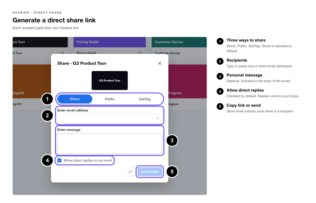The height and width of the screenshot is (203, 316).
Task: Click the 'Three ways to share' heading
Action: click(x=246, y=40)
